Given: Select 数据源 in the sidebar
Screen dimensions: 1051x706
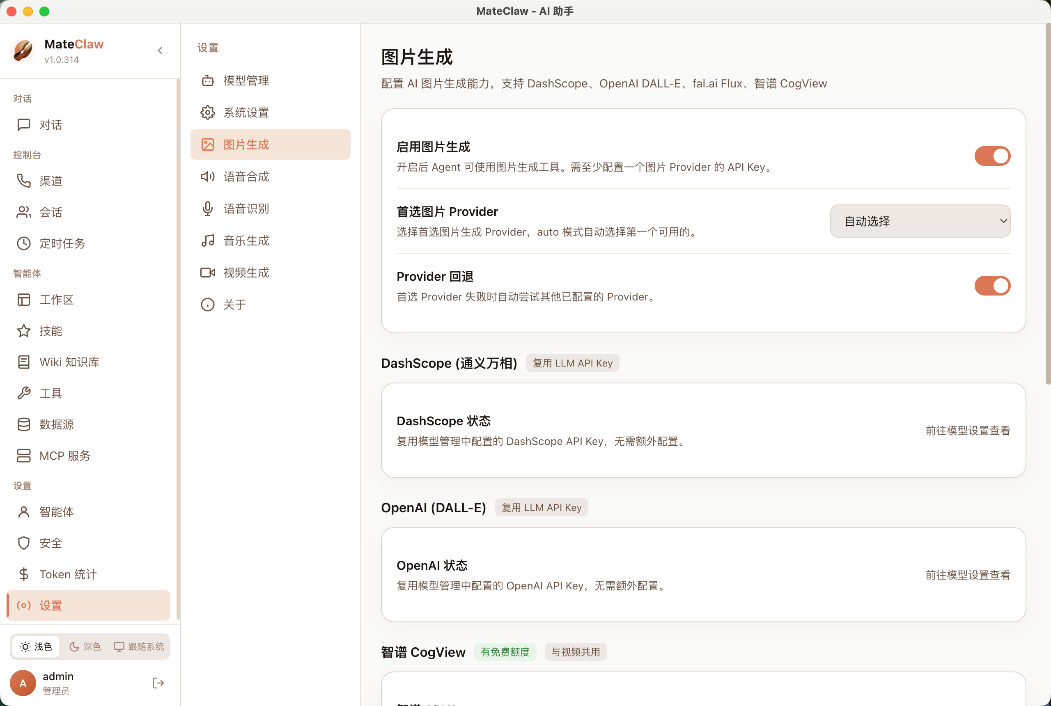Looking at the screenshot, I should 57,424.
